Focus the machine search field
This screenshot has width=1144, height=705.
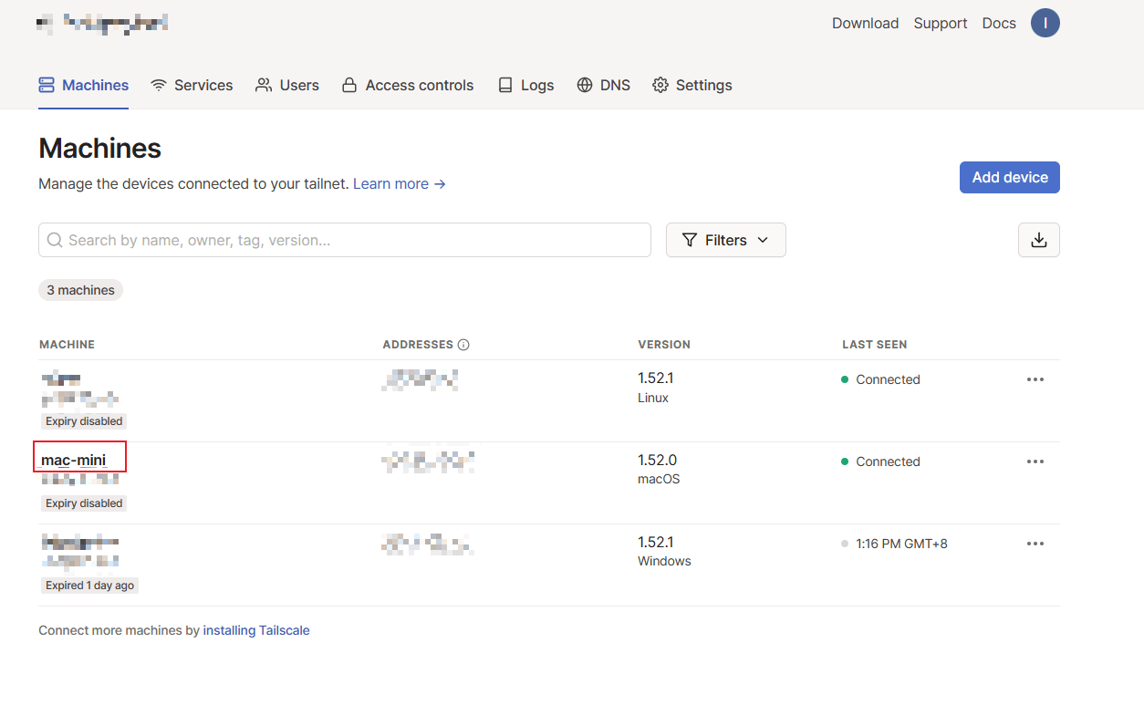345,240
